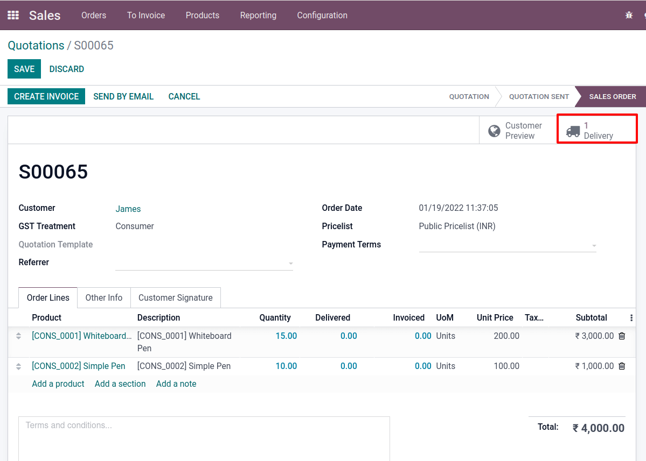Image resolution: width=646 pixels, height=461 pixels.
Task: Expand the Referrer dropdown
Action: 291,264
